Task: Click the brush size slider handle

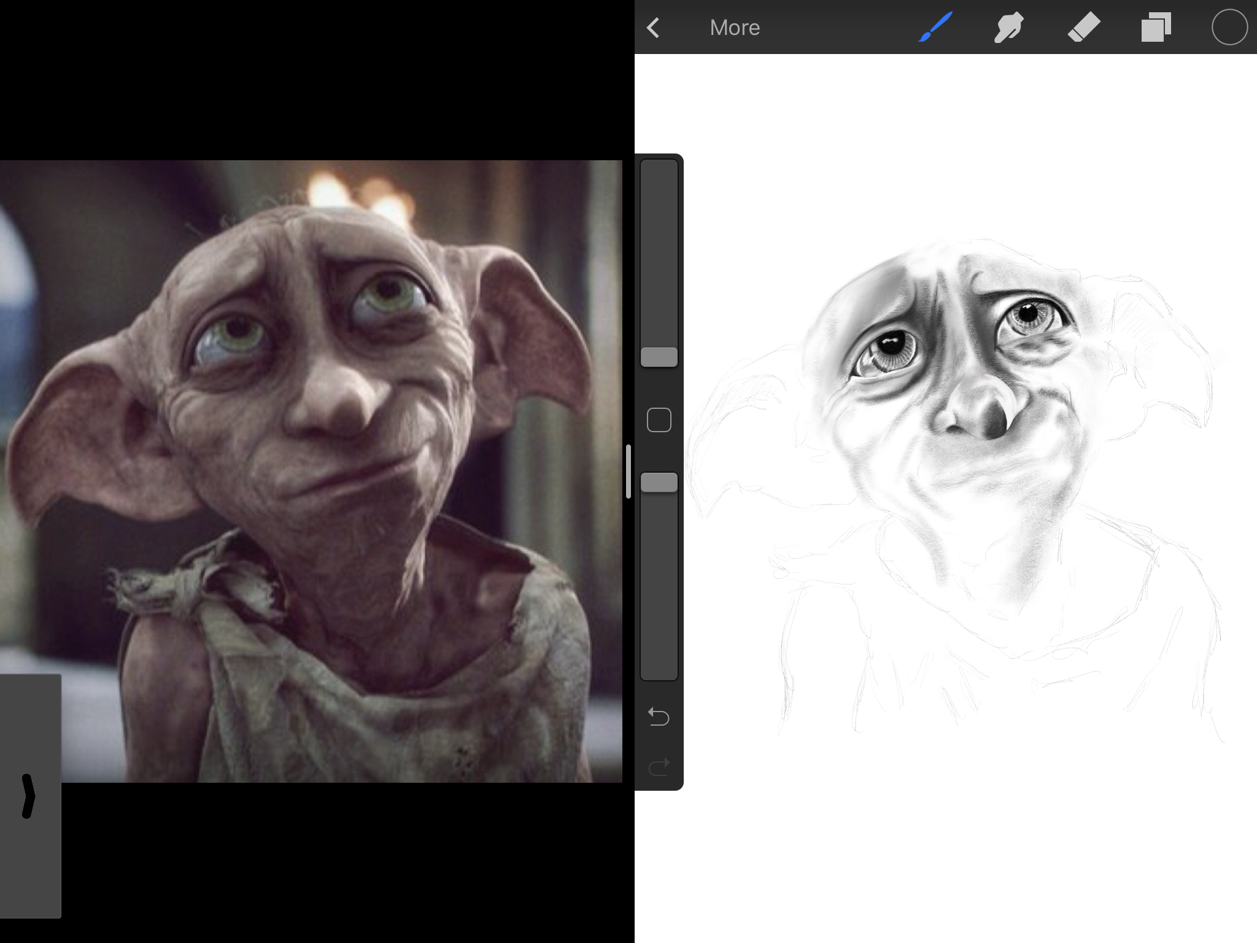Action: coord(659,357)
